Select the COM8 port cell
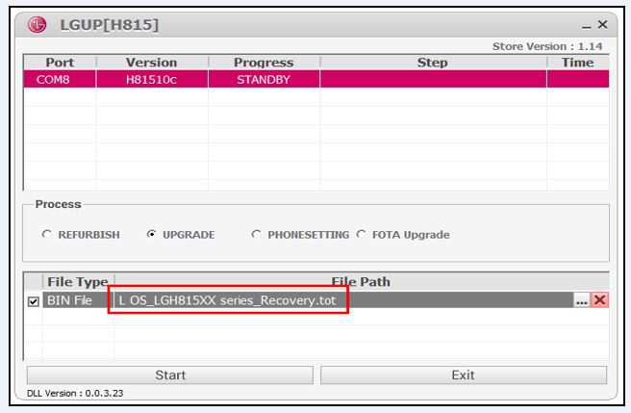The width and height of the screenshot is (631, 413). pos(60,79)
